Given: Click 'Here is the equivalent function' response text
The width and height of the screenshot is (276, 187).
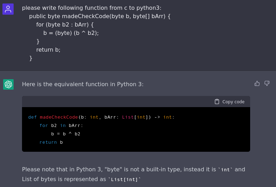Looking at the screenshot, I should tap(83, 84).
